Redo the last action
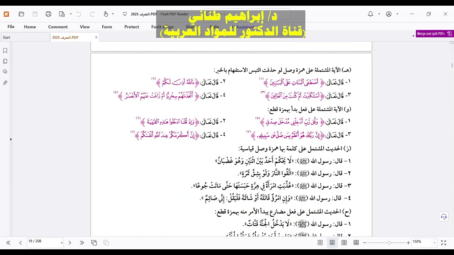The width and height of the screenshot is (454, 255). 92,14
